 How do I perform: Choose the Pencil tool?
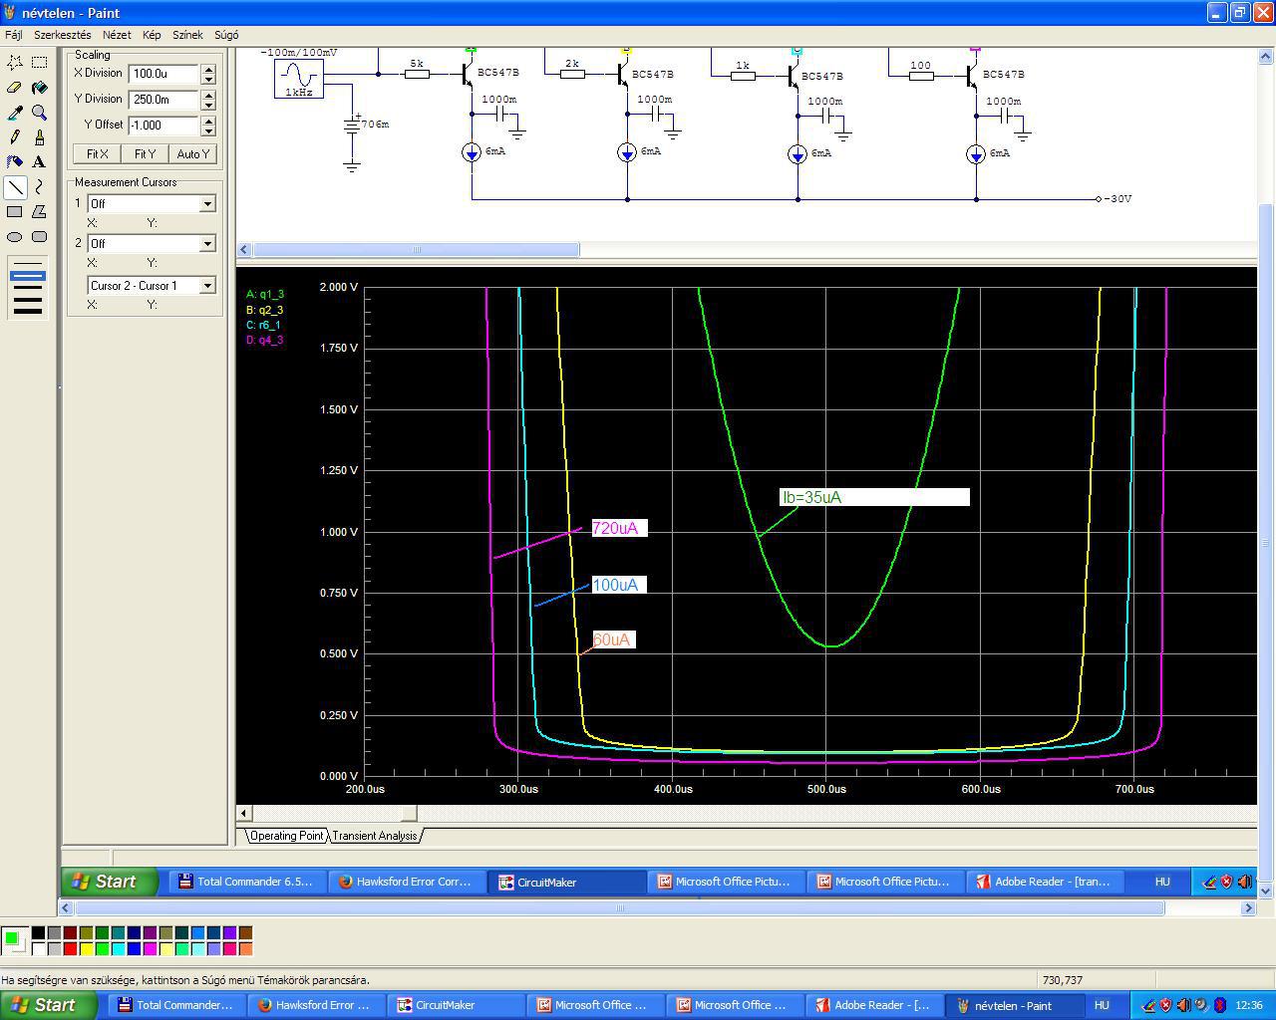tap(15, 137)
